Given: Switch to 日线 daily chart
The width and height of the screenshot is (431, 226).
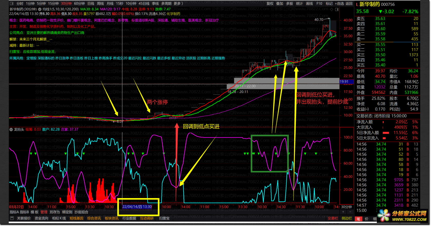Looking at the screenshot, I should point(91,4).
